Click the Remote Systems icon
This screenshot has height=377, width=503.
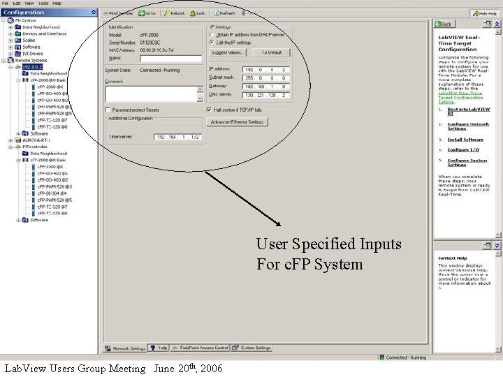[x=10, y=60]
